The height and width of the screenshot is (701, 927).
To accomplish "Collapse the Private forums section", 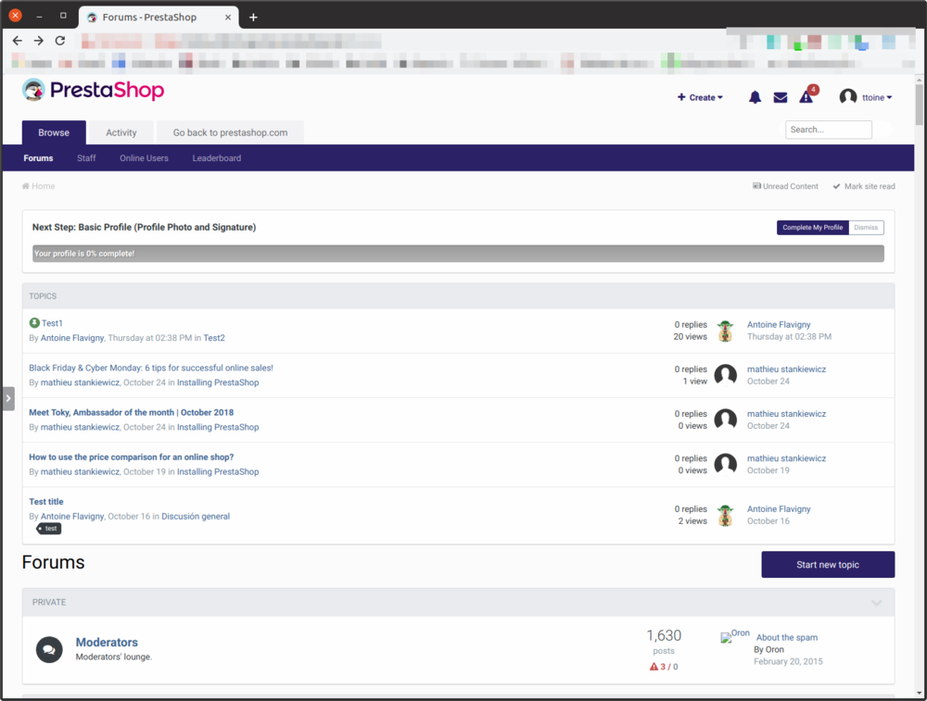I will pos(876,602).
